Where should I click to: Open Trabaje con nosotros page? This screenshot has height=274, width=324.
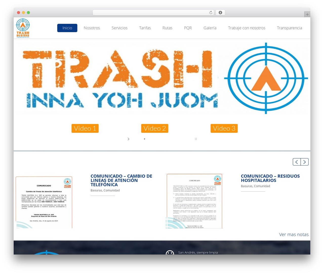[x=247, y=28]
